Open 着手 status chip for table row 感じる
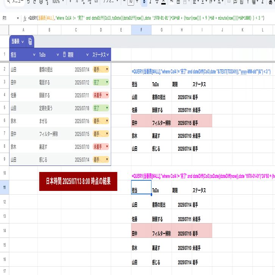 point(101,159)
